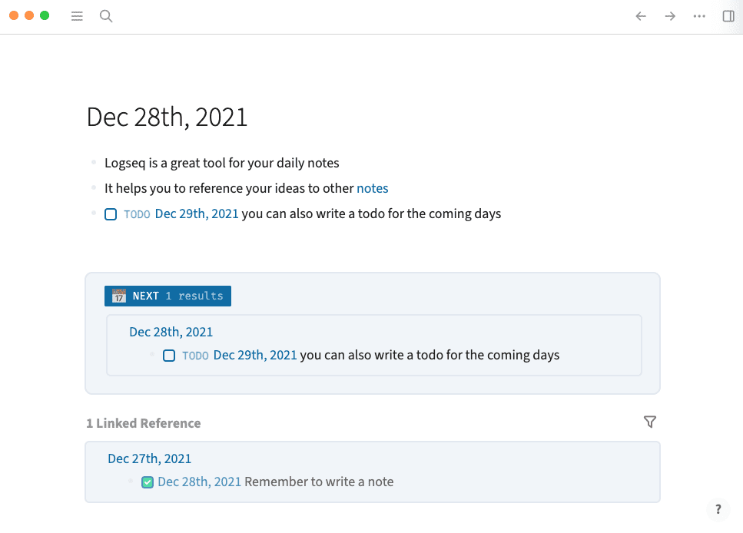The image size is (743, 533).
Task: Open Dec 27th, 2021 reference page
Action: tap(149, 459)
